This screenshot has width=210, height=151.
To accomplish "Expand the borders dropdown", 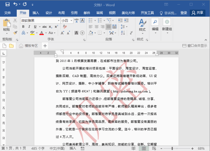I will [104, 33].
